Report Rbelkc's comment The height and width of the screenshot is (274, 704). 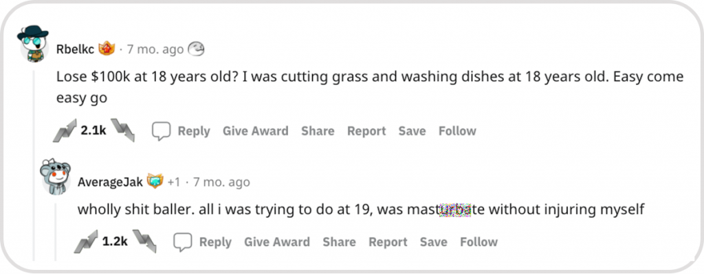click(366, 131)
